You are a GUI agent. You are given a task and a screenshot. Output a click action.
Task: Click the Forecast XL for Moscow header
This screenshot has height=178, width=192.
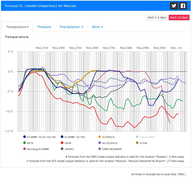(x=40, y=6)
